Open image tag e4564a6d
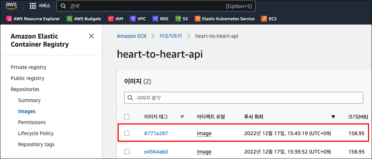Viewport: 372px width, 159px height. coord(156,152)
